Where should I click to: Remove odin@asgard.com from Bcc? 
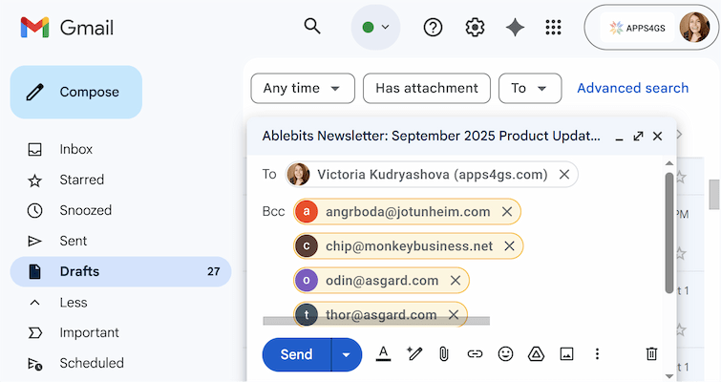[x=456, y=280]
